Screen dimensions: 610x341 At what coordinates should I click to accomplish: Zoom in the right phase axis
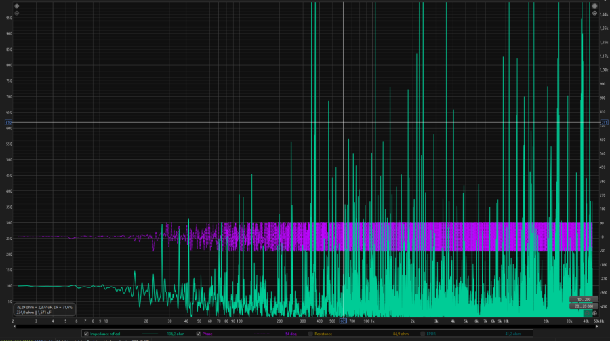coord(594,6)
